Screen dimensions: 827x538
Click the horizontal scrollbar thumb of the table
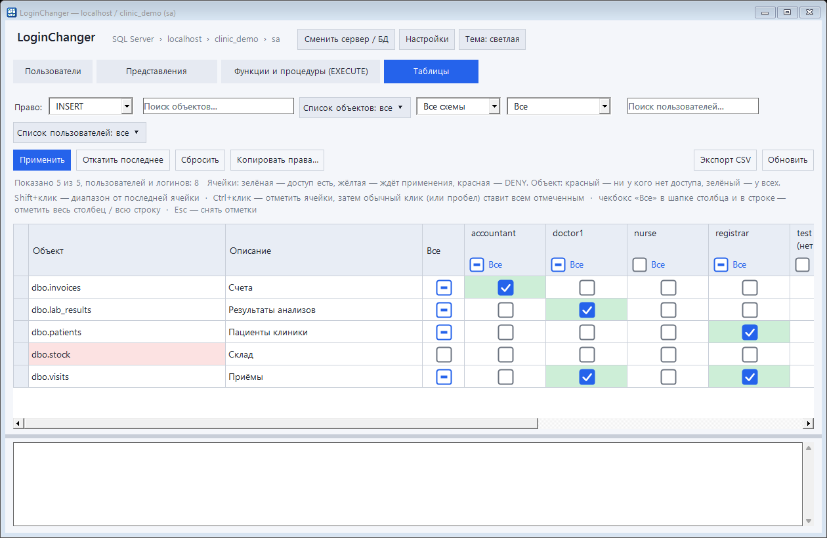281,424
